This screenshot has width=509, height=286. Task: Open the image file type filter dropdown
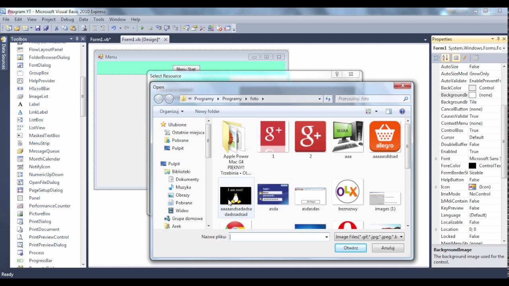(369, 237)
